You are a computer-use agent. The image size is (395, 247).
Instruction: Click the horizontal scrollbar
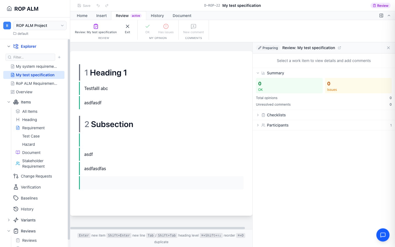(x=157, y=228)
